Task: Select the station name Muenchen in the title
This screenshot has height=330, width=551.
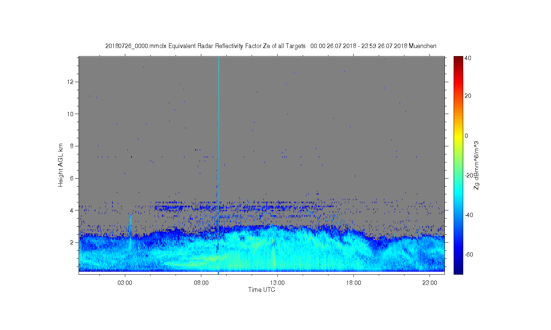Action: pyautogui.click(x=422, y=46)
